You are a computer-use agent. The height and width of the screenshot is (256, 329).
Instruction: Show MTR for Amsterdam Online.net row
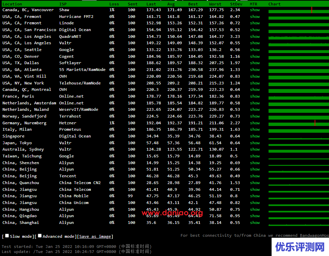pyautogui.click(x=255, y=103)
